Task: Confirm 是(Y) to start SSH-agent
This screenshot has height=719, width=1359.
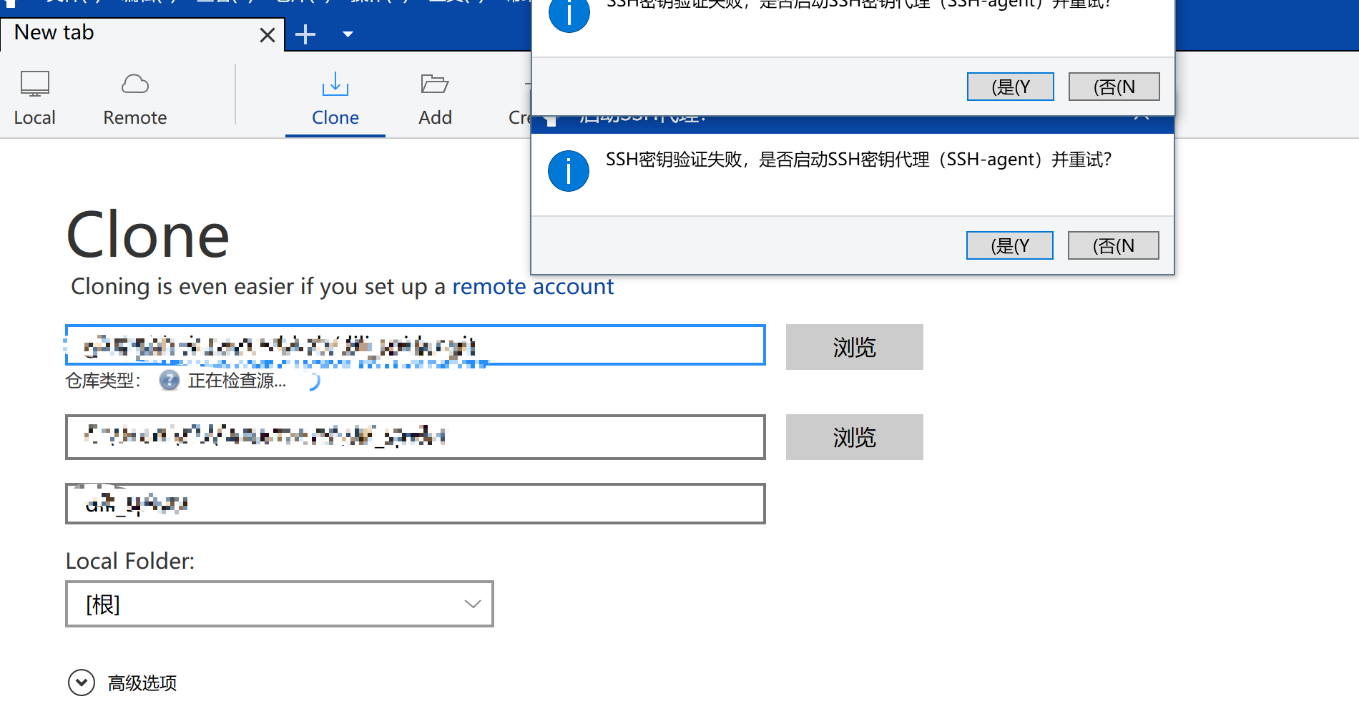Action: click(x=1009, y=245)
